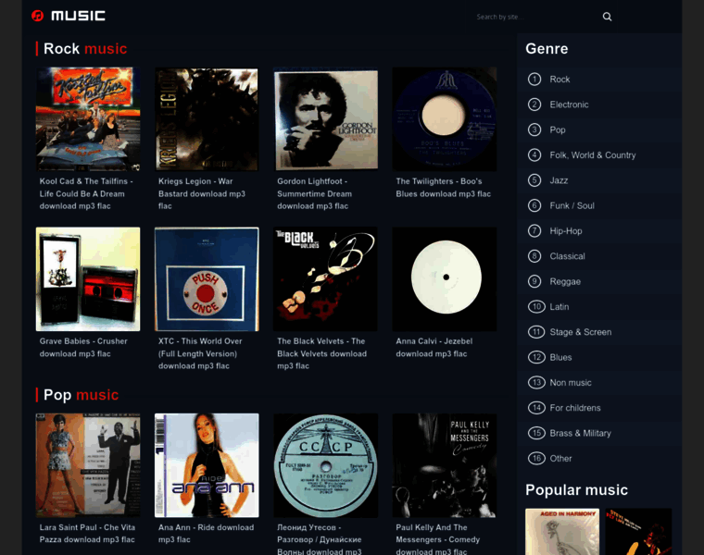Select the Classical genre
The width and height of the screenshot is (704, 555).
(x=567, y=256)
